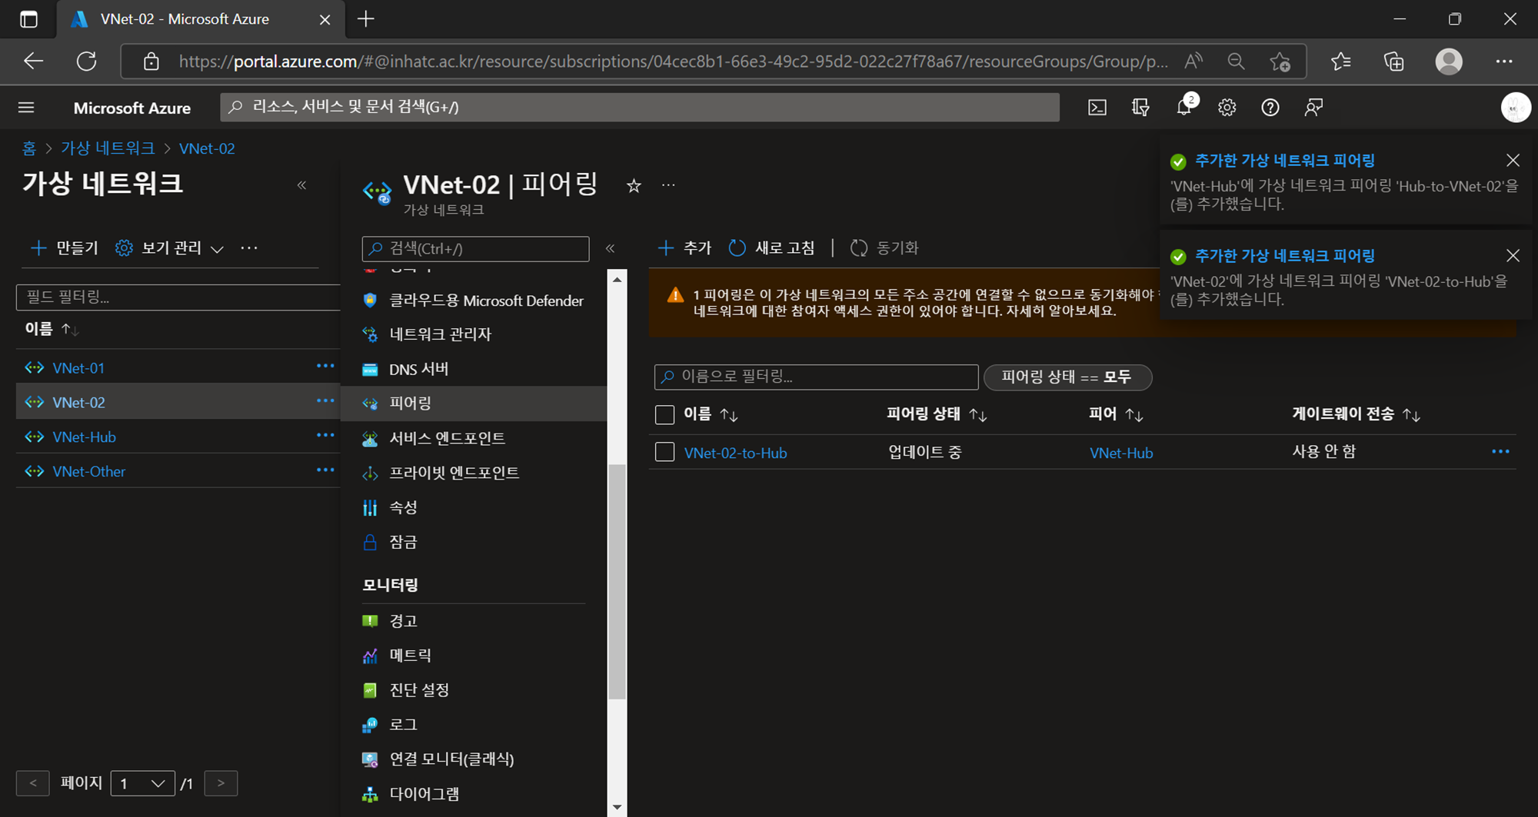The width and height of the screenshot is (1538, 817).
Task: Open the directories and subscriptions filter icon
Action: click(1140, 108)
